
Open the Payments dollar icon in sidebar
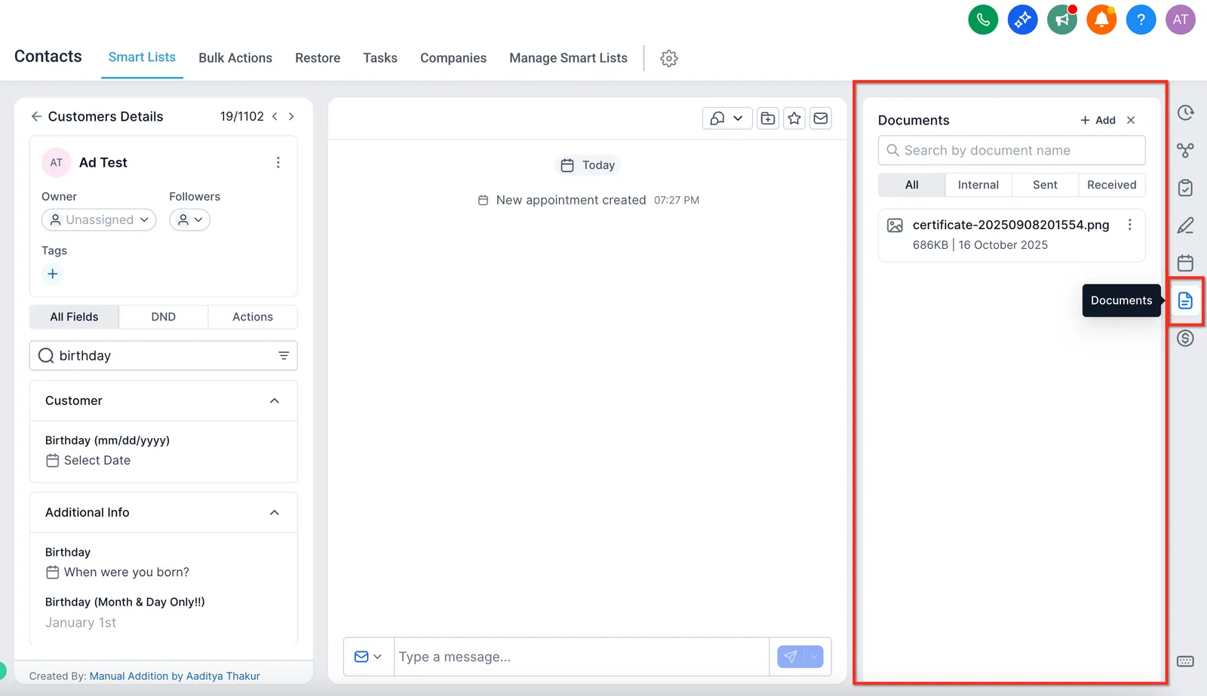pyautogui.click(x=1185, y=339)
